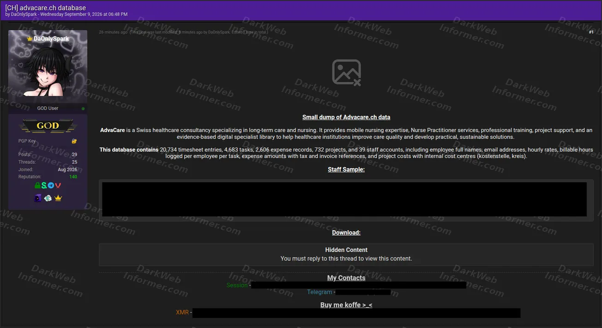This screenshot has height=328, width=602.
Task: Click the crown icon beside DaOnlySpark username
Action: click(30, 39)
